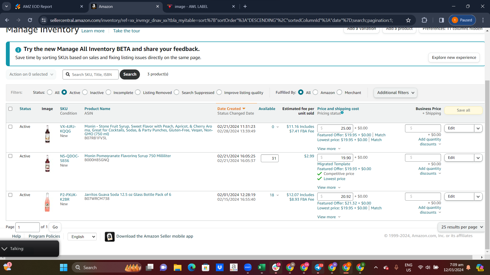This screenshot has width=490, height=275.
Task: Open the Take the tour link
Action: [x=127, y=31]
